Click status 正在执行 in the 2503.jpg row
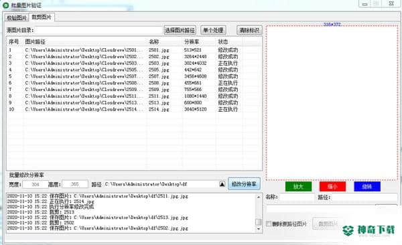This screenshot has height=245, width=402. tap(228, 64)
